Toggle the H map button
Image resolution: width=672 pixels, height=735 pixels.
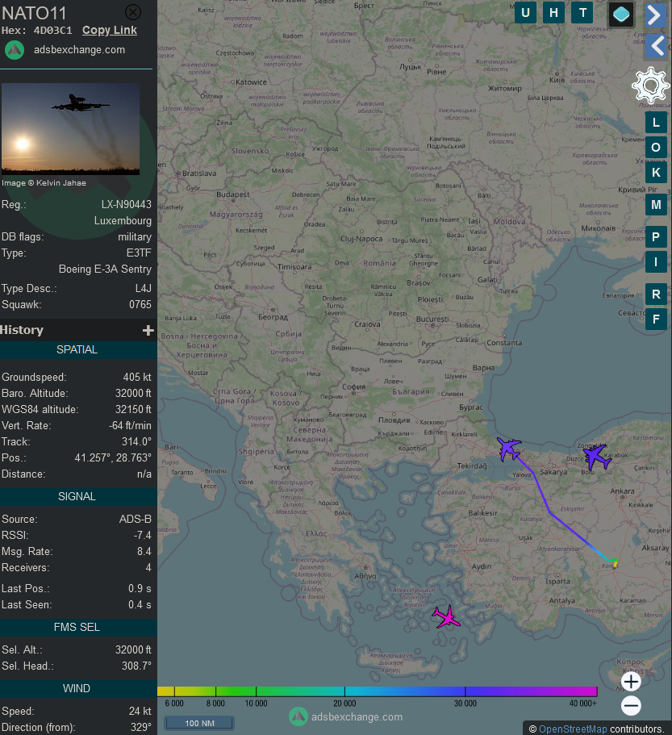tap(553, 13)
